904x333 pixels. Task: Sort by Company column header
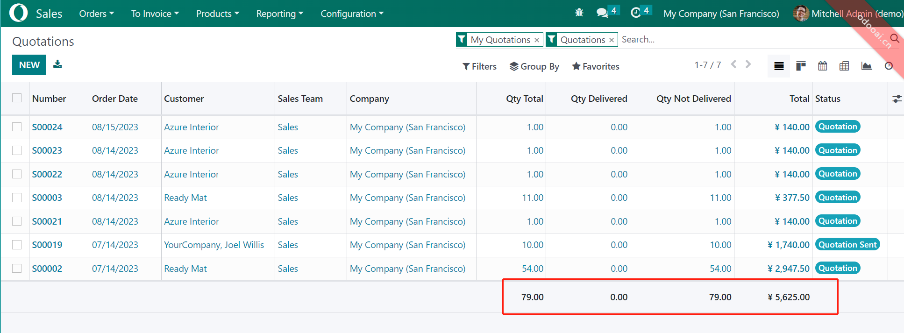(370, 99)
